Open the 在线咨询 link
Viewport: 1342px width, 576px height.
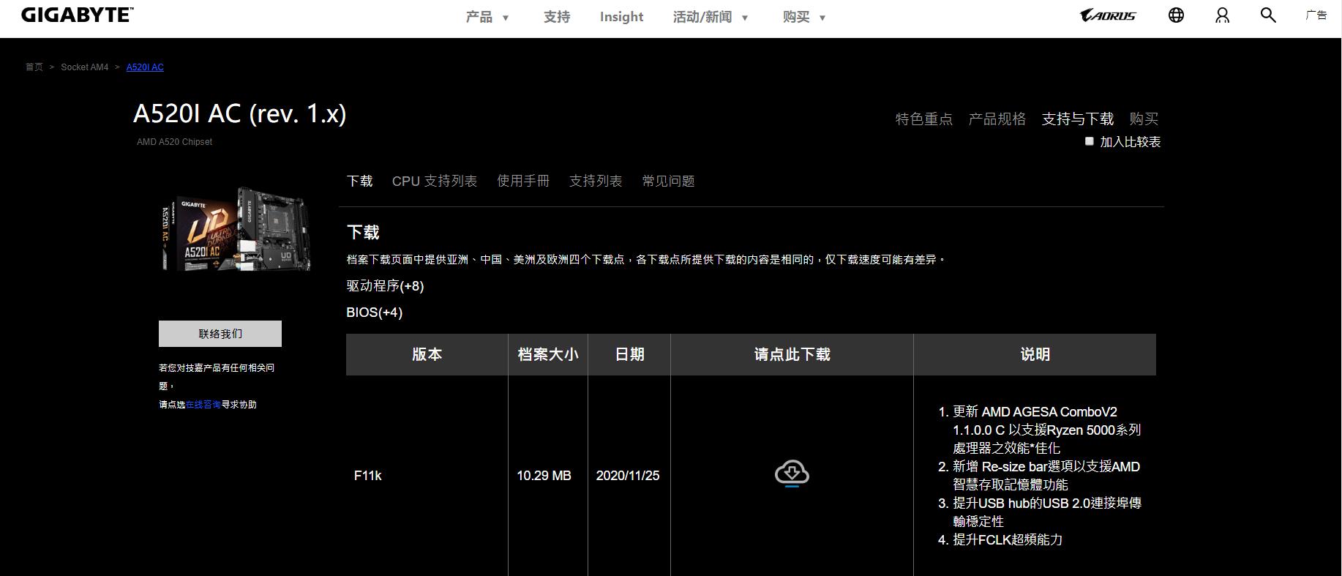[x=203, y=405]
